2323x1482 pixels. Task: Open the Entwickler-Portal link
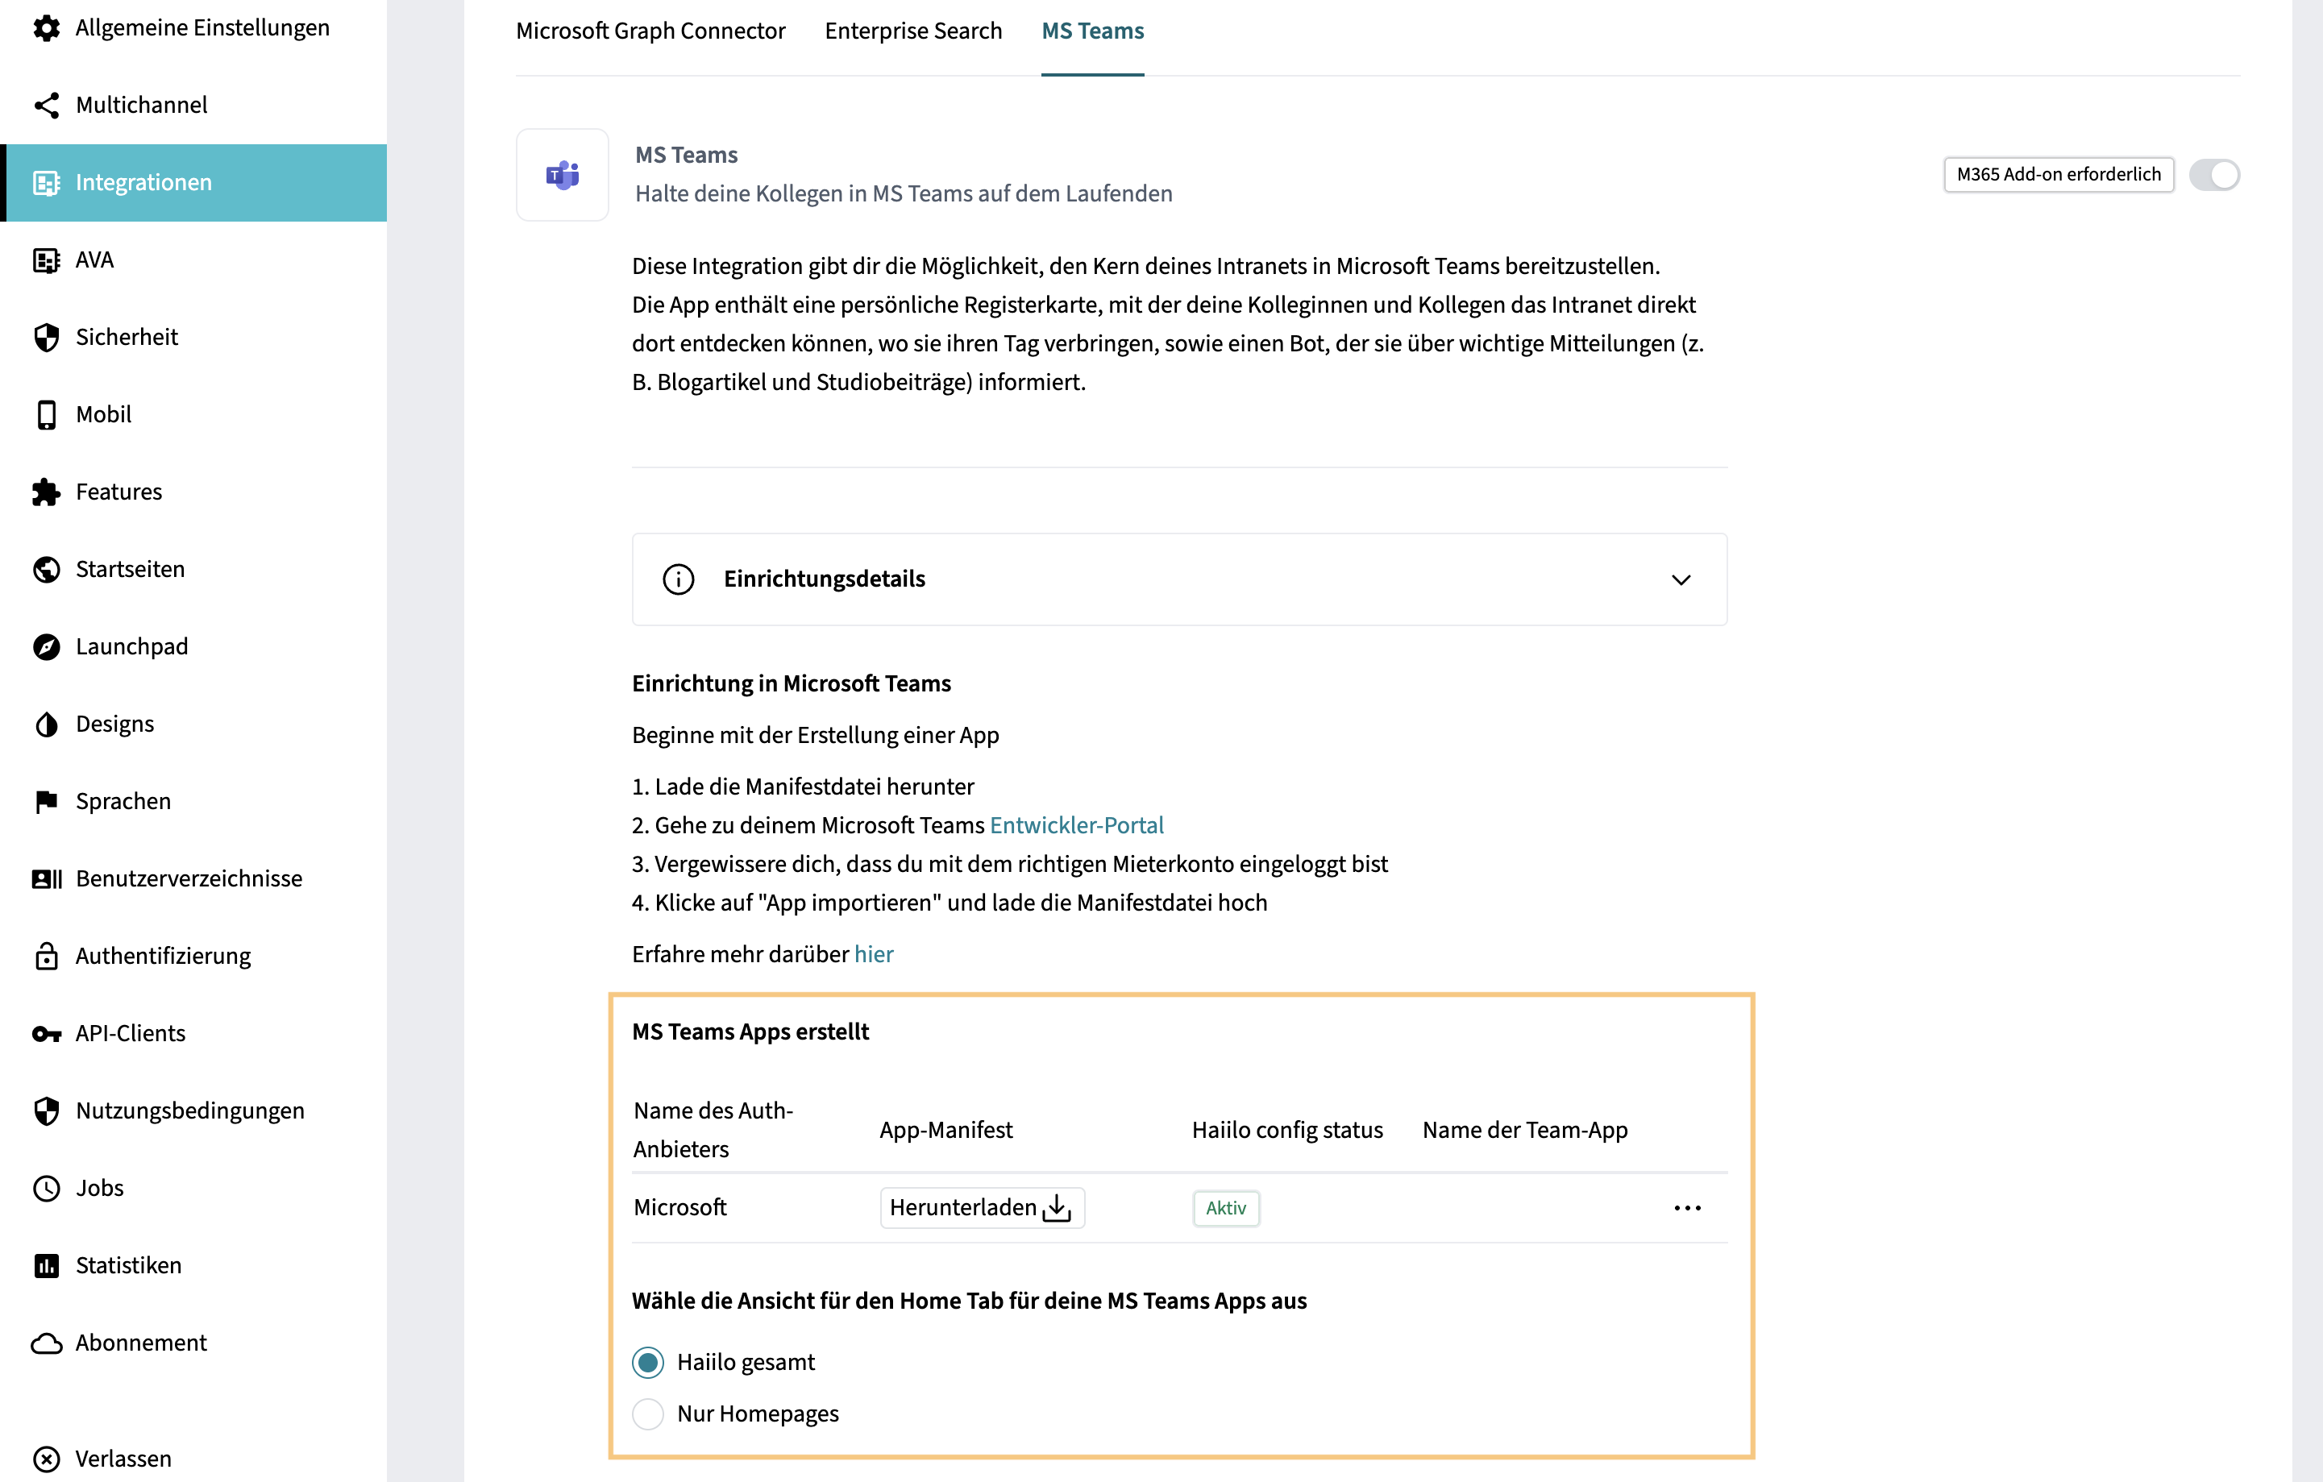pyautogui.click(x=1077, y=825)
